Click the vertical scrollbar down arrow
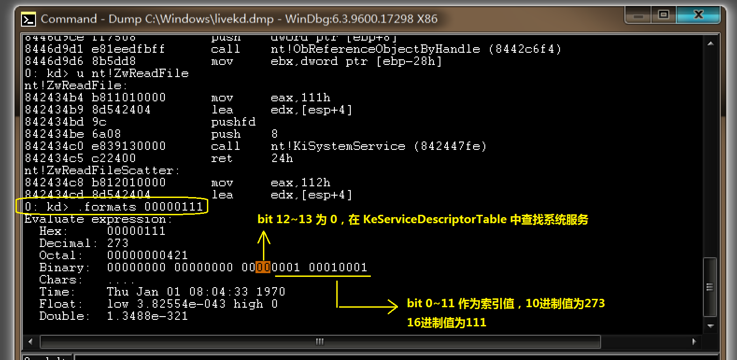 710,326
